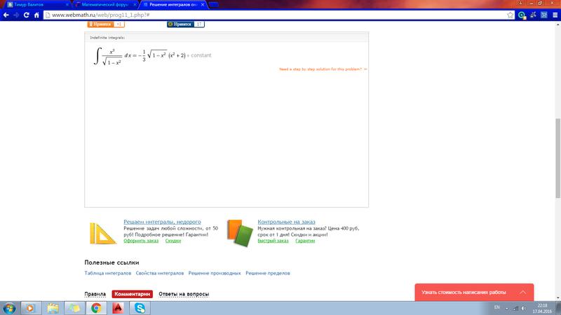The width and height of the screenshot is (561, 315).
Task: Reload the webmath.ru page
Action: [x=26, y=15]
